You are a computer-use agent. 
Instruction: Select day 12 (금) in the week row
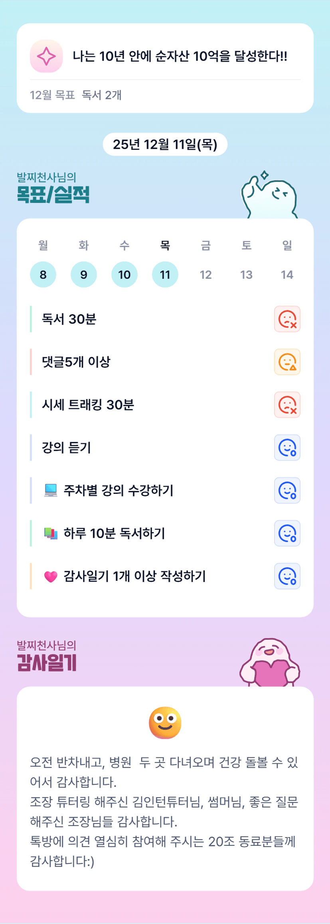tap(206, 275)
